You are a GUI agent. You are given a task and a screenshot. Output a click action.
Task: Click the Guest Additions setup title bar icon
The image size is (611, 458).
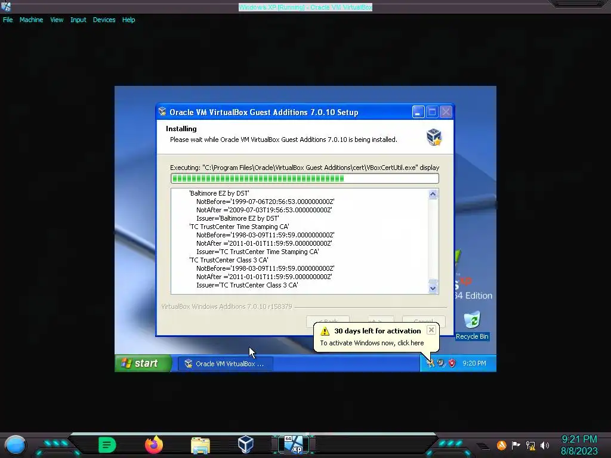tap(162, 112)
